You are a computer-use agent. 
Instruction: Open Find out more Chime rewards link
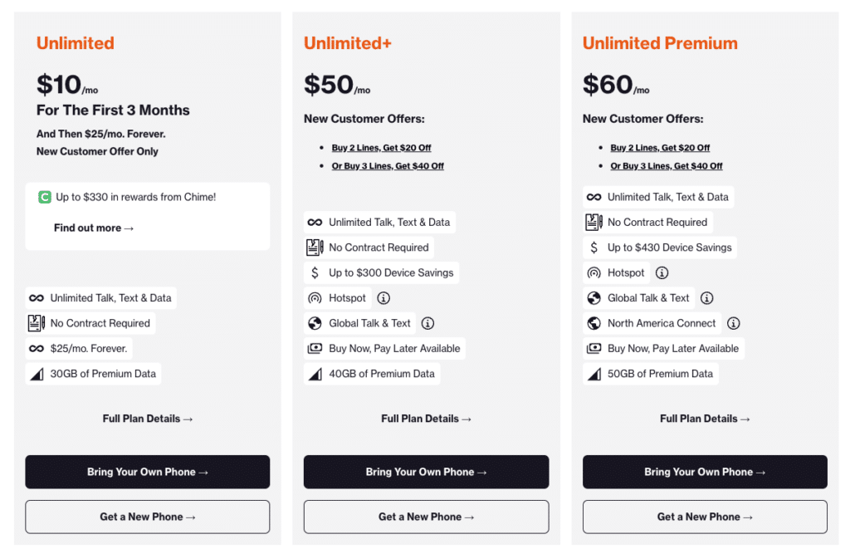tap(94, 228)
